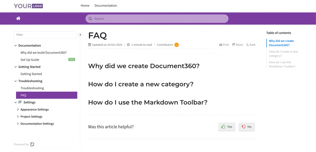Click the thumbs up Yes button
Image resolution: width=316 pixels, height=152 pixels.
[227, 127]
